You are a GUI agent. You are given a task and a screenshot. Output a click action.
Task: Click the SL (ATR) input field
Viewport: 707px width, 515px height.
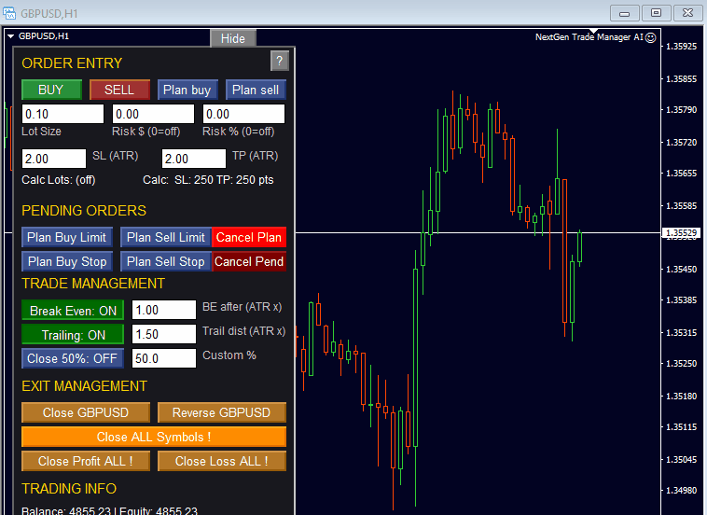pos(54,159)
